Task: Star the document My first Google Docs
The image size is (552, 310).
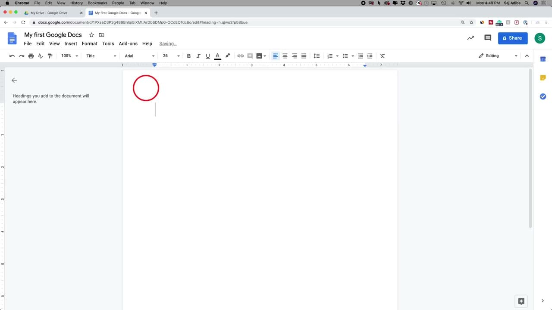Action: (91, 35)
